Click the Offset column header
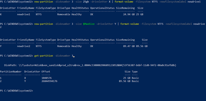This screenshot has width=206, height=101. tap(46, 71)
